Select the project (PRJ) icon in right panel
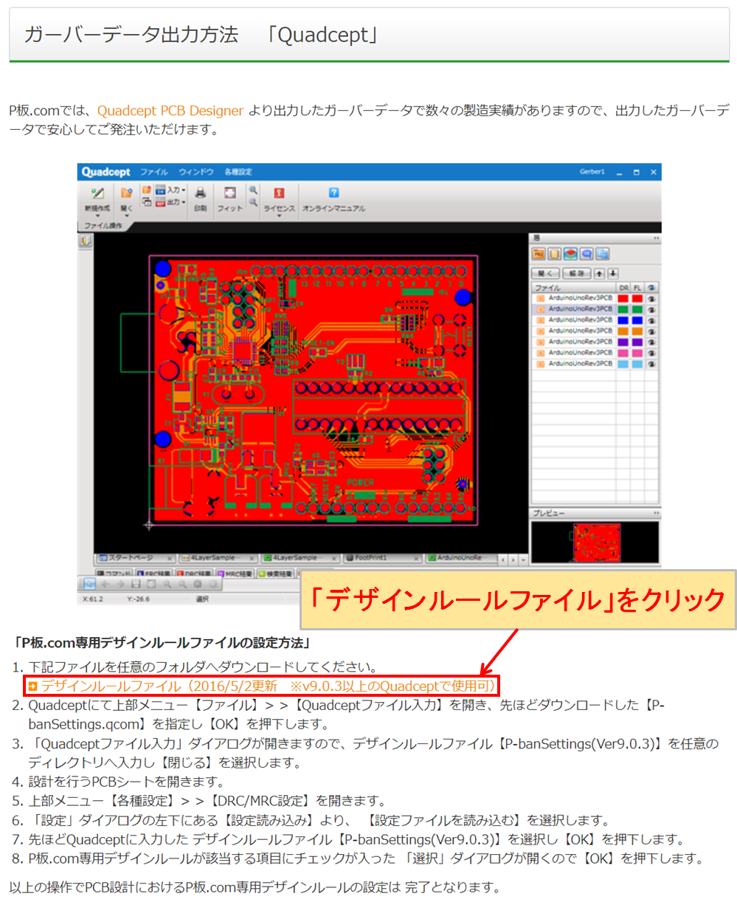Image resolution: width=737 pixels, height=902 pixels. click(x=539, y=253)
